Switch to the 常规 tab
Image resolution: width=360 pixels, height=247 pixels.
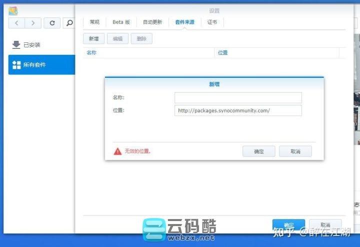[x=94, y=22]
